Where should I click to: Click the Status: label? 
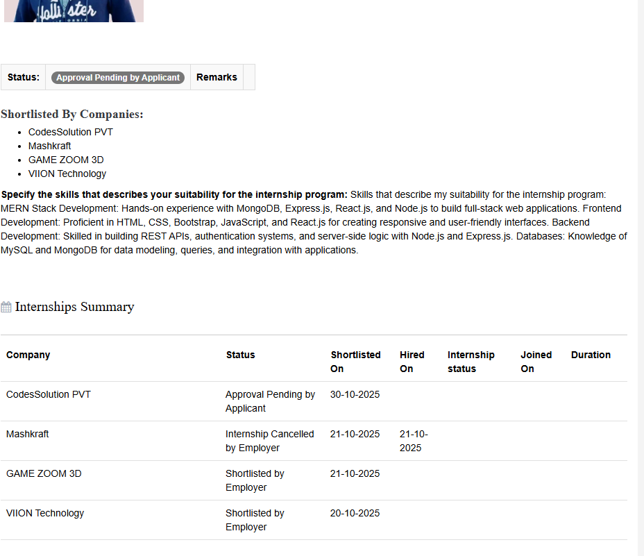coord(24,77)
